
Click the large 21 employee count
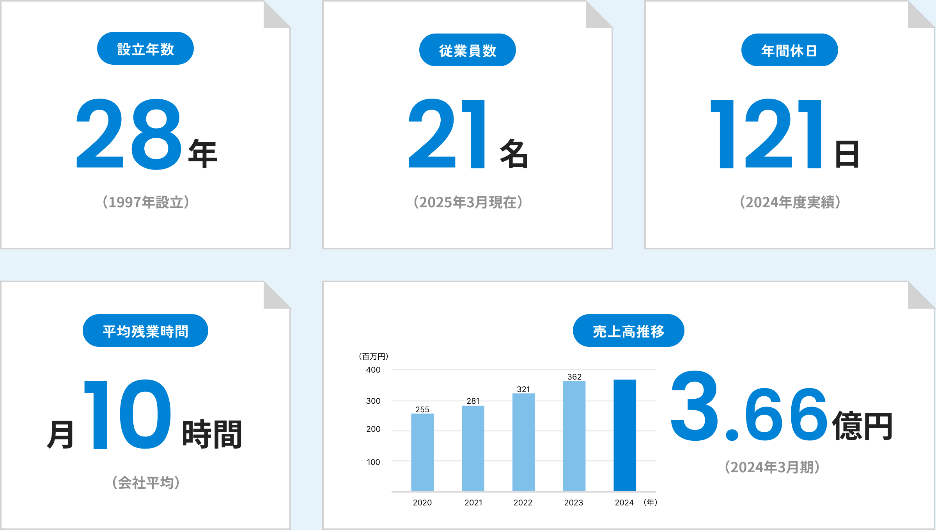(x=447, y=134)
